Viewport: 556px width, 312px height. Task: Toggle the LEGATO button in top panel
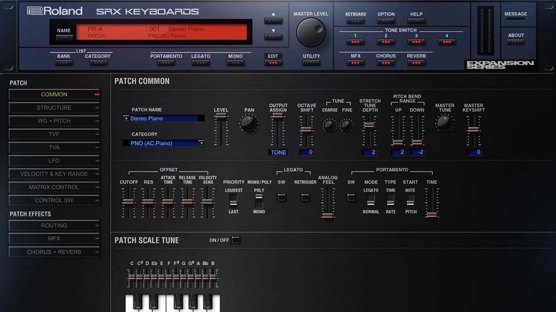point(201,63)
